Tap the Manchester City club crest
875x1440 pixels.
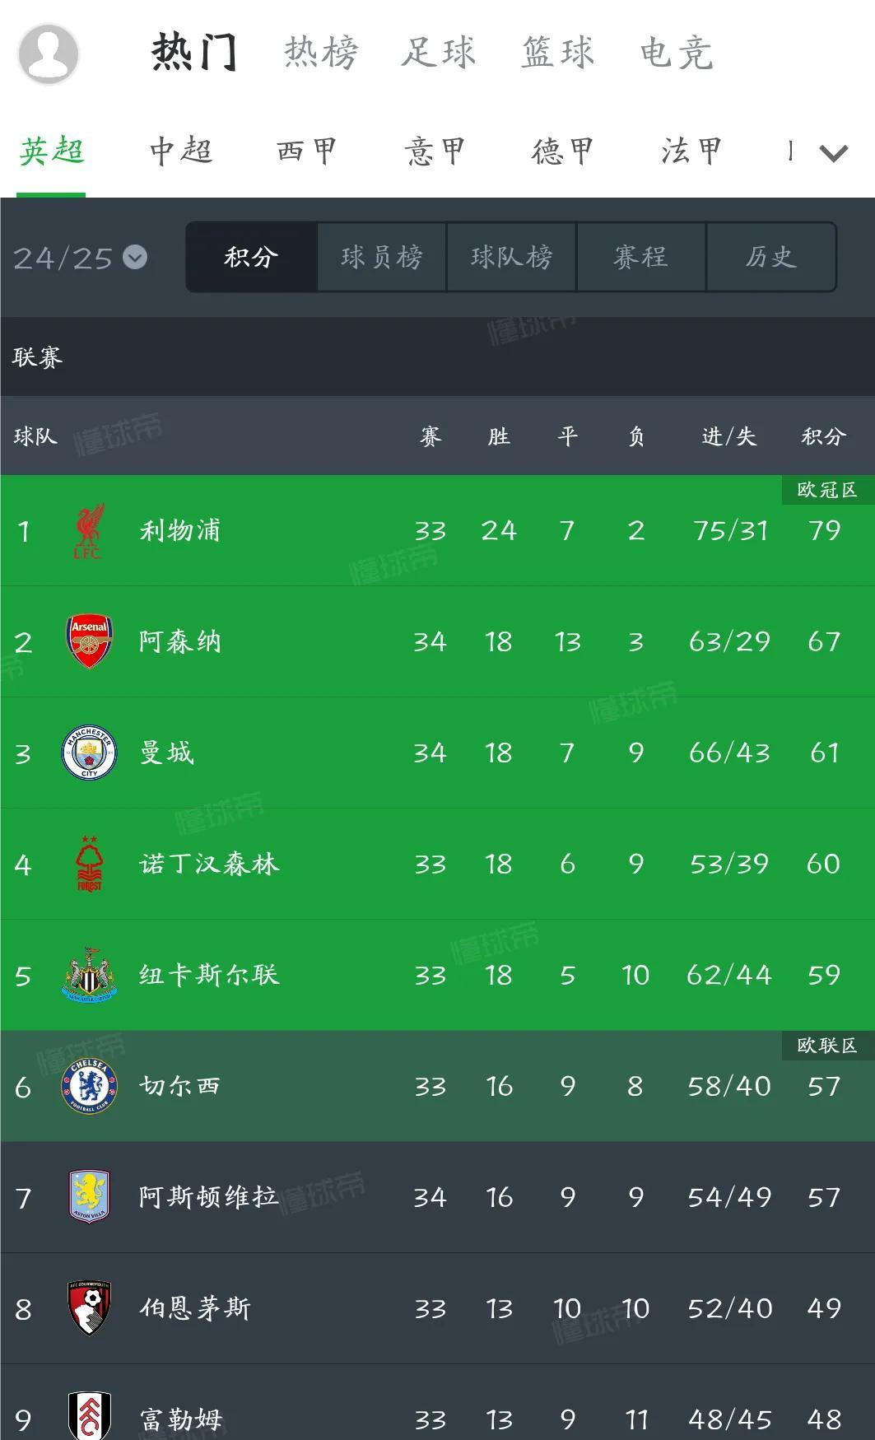(x=89, y=753)
